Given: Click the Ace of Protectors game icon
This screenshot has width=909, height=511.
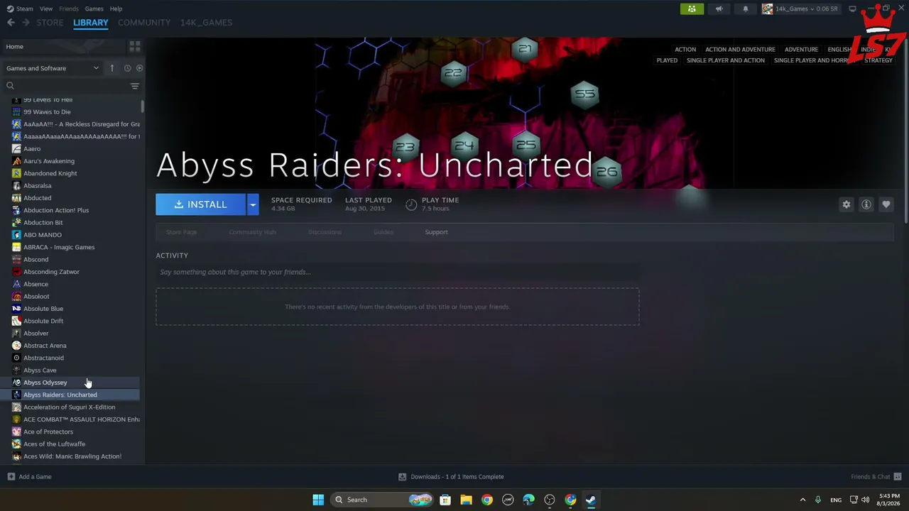Looking at the screenshot, I should click(x=16, y=432).
